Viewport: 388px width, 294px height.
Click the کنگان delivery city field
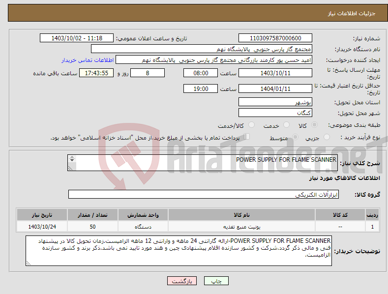[x=275, y=113]
